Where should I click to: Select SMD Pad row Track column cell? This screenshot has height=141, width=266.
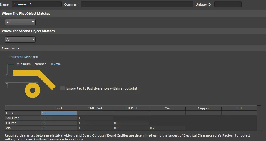tap(59, 118)
